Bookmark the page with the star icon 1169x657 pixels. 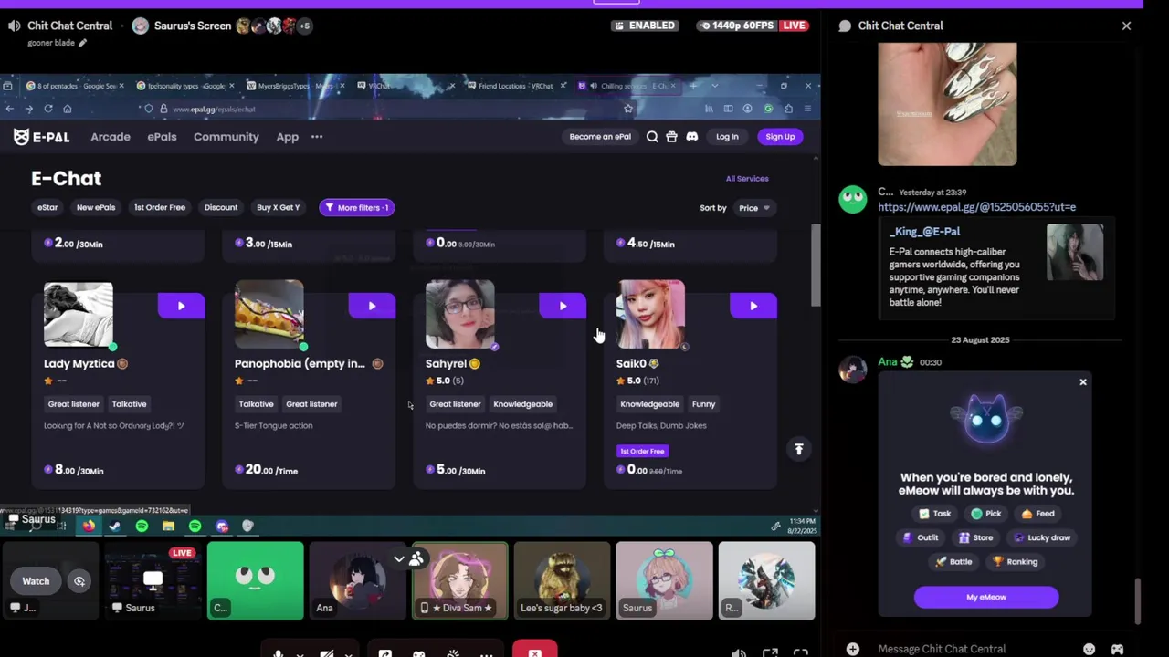[628, 109]
